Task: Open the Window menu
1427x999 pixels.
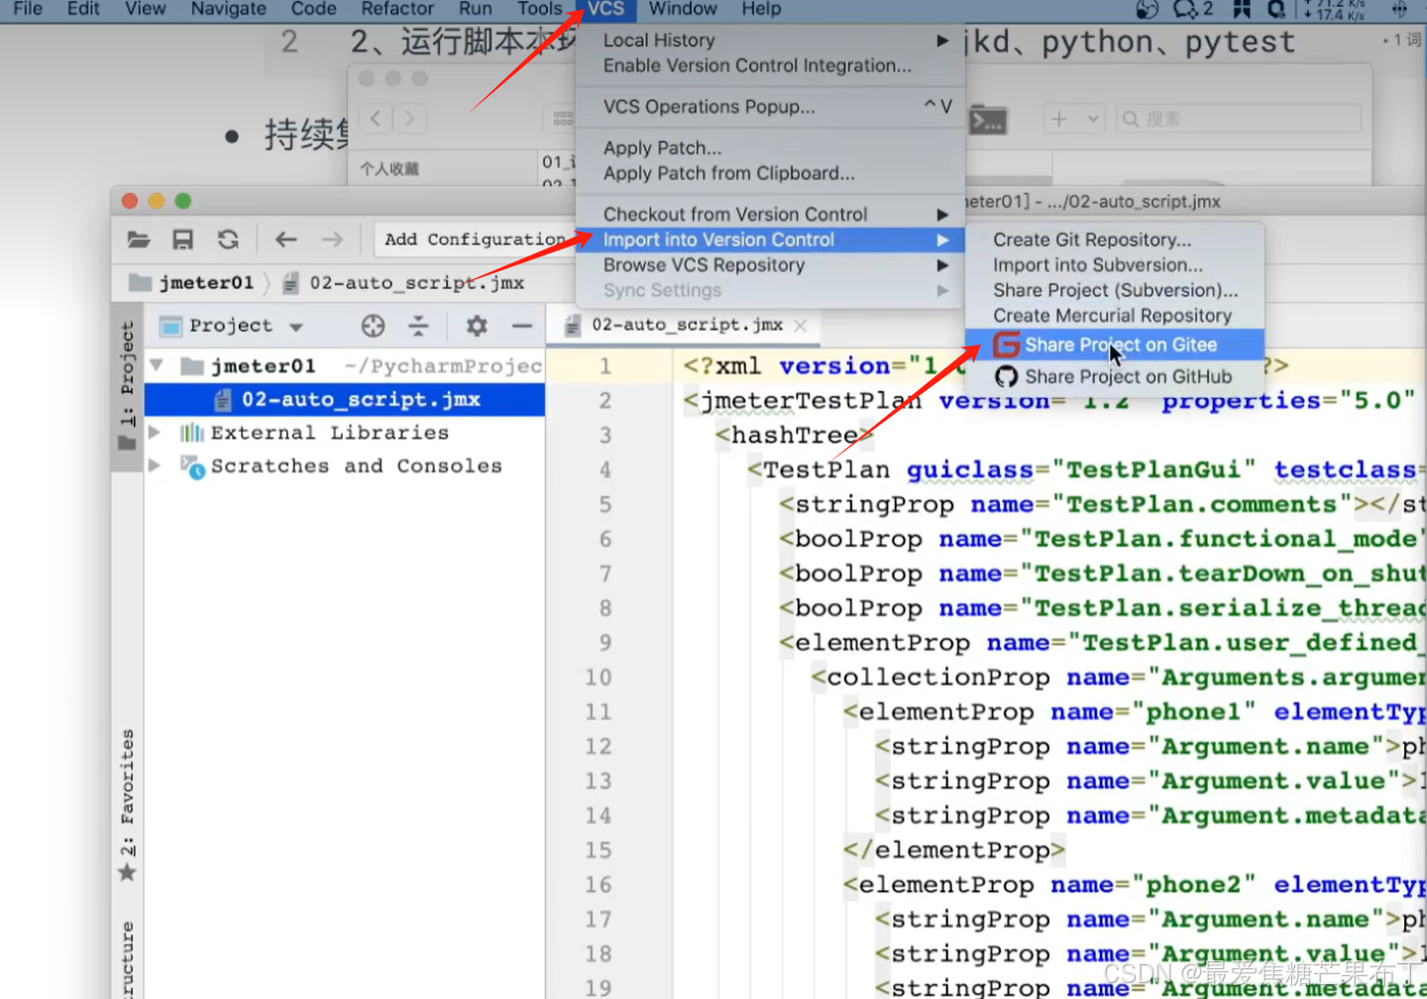Action: coord(683,9)
